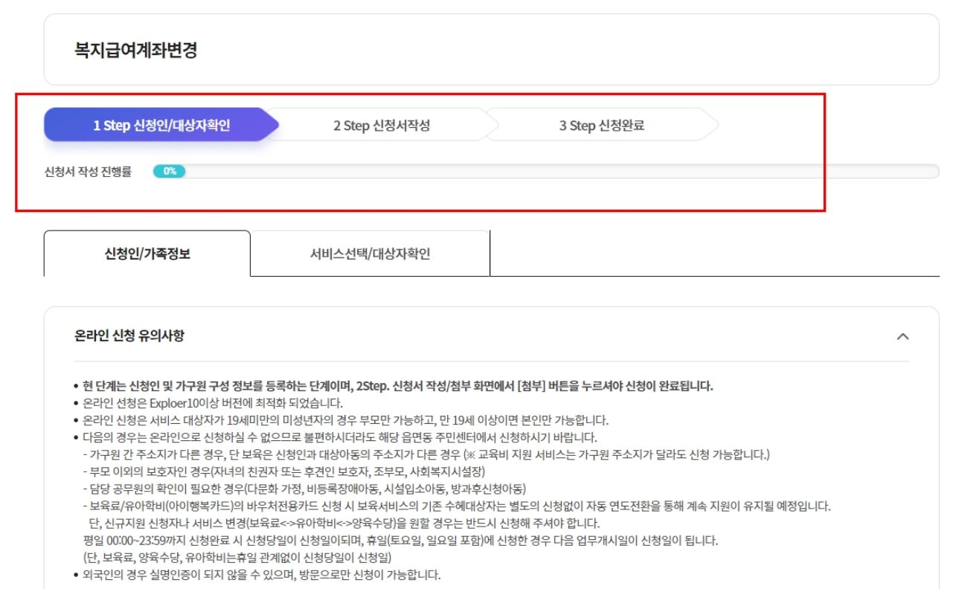
Task: Switch to the 서비스선택/대상자확인 tab
Action: [x=370, y=255]
